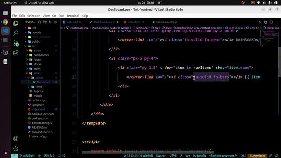Click New Folder icon in explorer header
Viewport: 281px width, 158px height.
coord(45,22)
